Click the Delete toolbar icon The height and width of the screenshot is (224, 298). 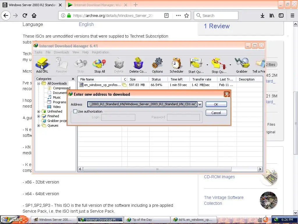119,65
